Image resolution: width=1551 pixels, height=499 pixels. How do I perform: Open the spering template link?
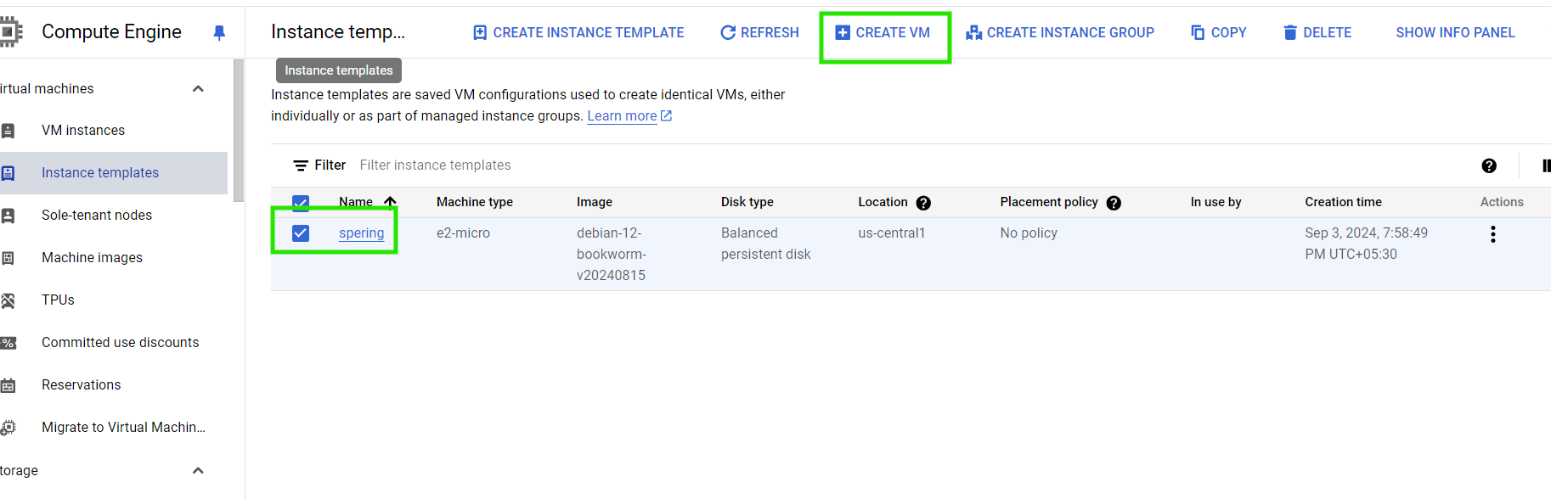(361, 233)
